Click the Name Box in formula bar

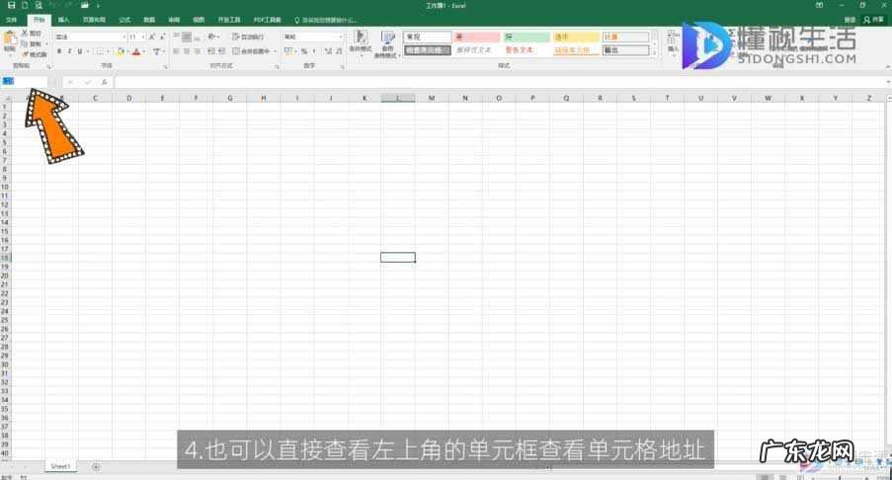pos(25,82)
